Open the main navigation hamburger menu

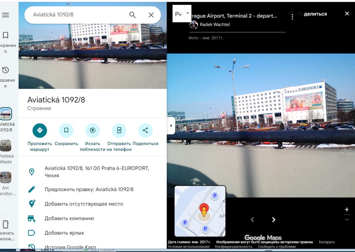(6, 15)
